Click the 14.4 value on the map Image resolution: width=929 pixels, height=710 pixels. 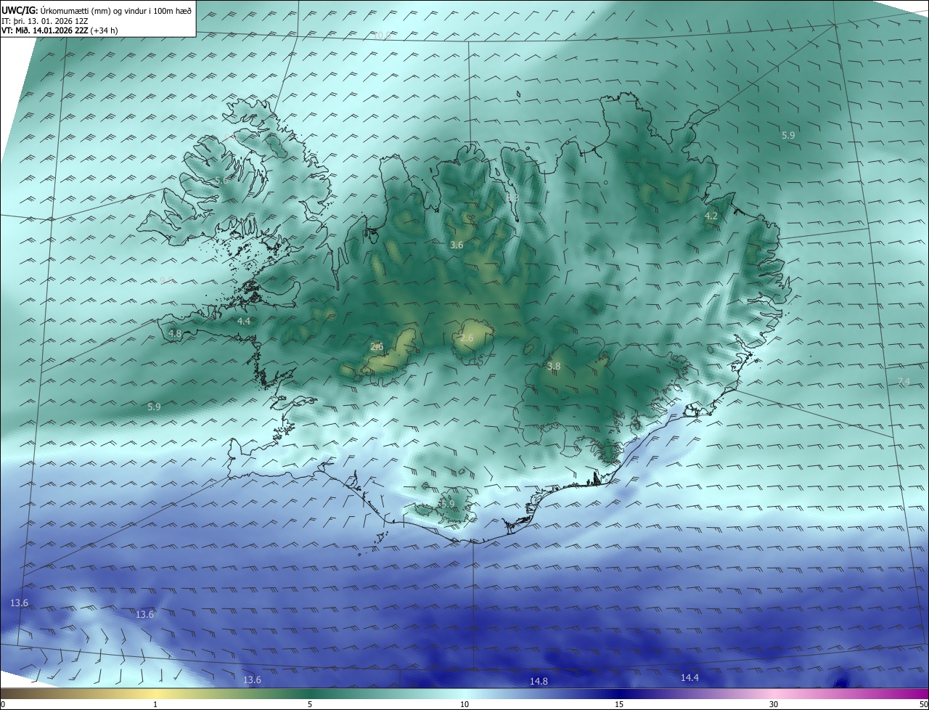pos(689,677)
